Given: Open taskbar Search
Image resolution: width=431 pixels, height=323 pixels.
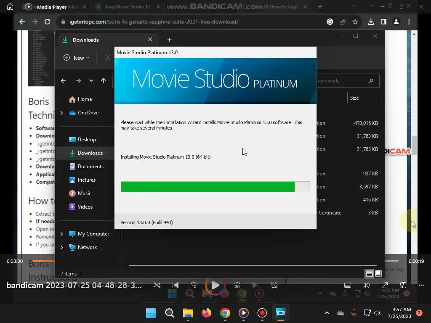Looking at the screenshot, I should tap(169, 313).
